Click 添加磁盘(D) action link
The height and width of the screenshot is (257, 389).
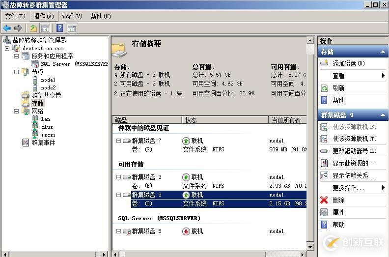click(x=349, y=63)
